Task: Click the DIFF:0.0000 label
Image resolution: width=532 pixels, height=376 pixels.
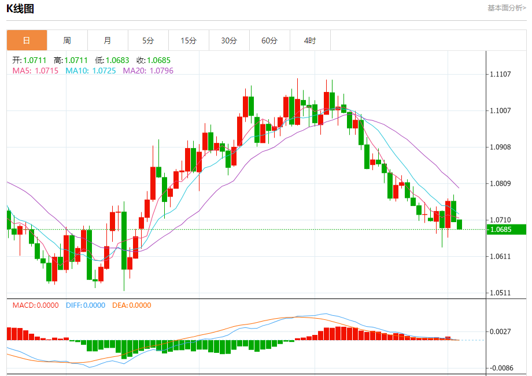Action: click(x=86, y=305)
